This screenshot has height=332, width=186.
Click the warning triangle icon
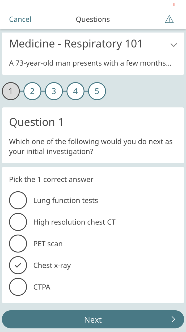(169, 19)
